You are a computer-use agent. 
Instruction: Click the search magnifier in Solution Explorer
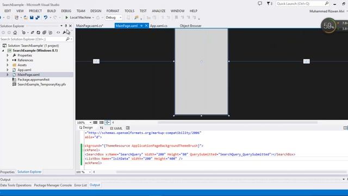click(67, 39)
